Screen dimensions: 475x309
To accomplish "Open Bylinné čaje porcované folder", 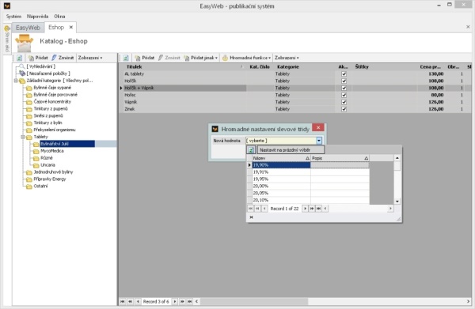I will (x=55, y=95).
